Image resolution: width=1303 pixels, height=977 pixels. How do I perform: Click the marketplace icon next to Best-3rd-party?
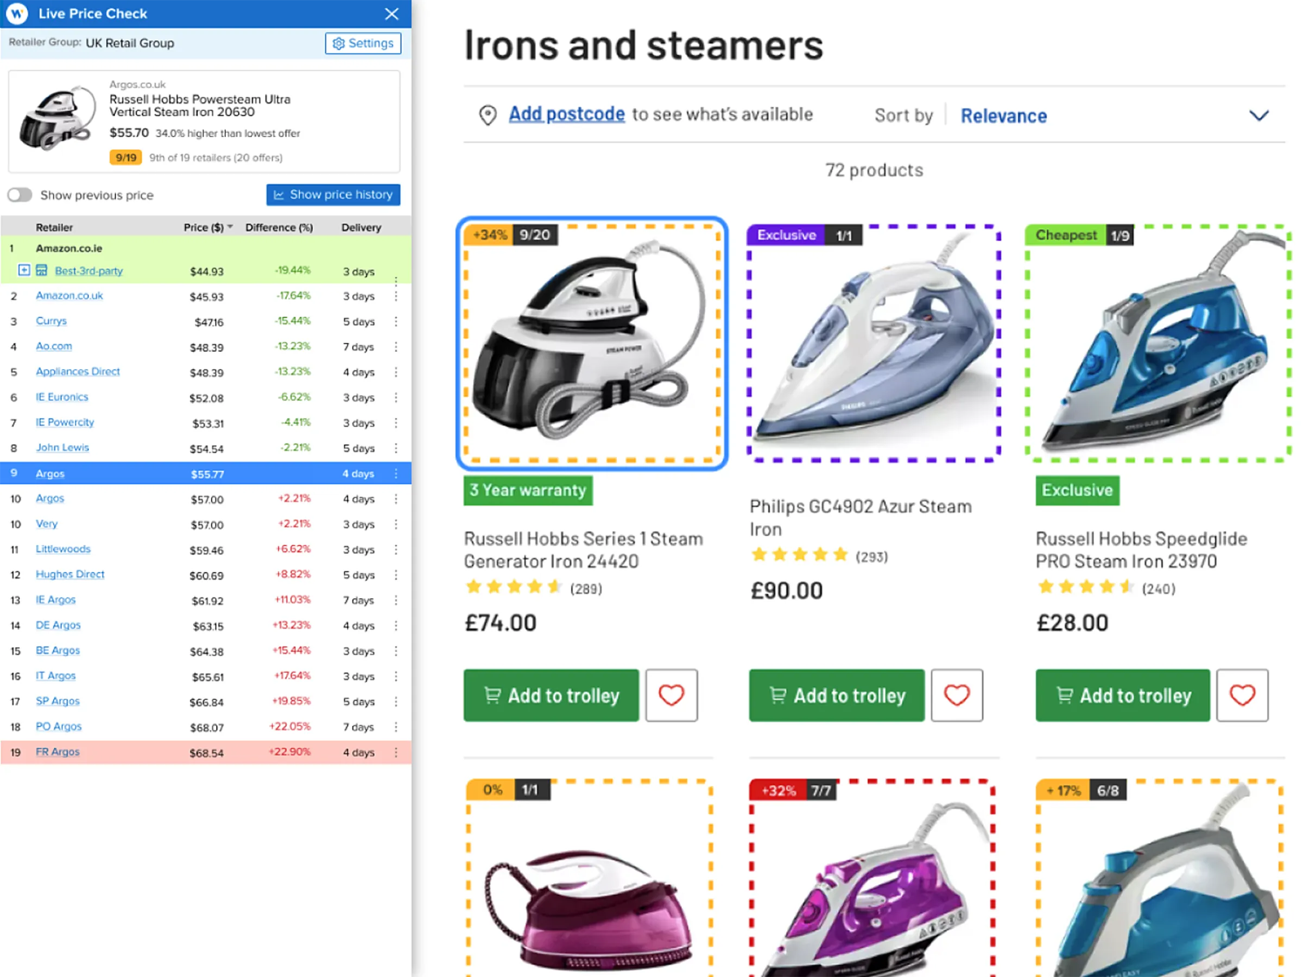(x=42, y=270)
